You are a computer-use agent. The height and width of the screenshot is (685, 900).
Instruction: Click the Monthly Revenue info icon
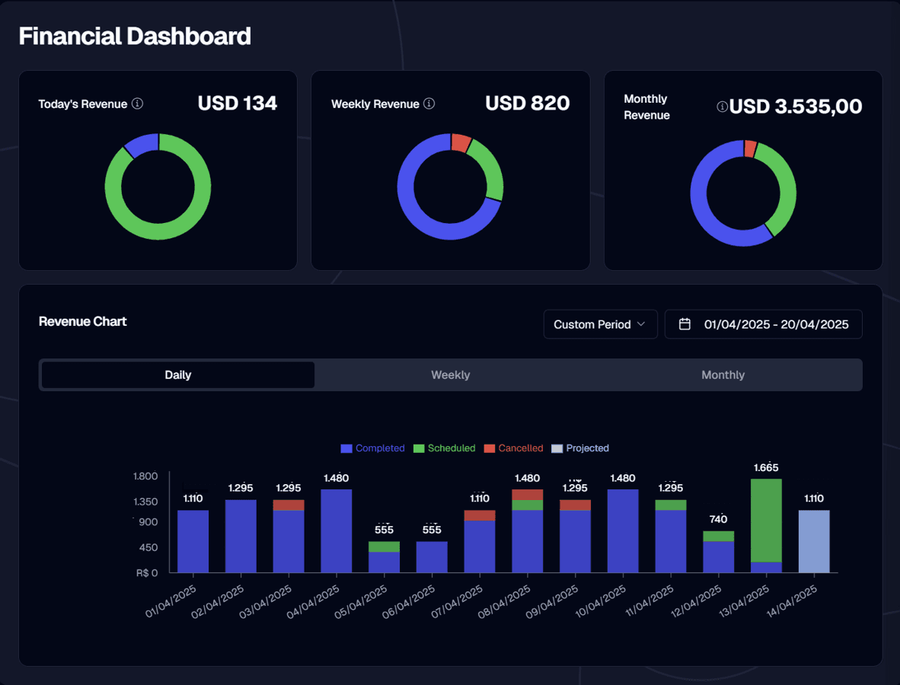pyautogui.click(x=722, y=107)
